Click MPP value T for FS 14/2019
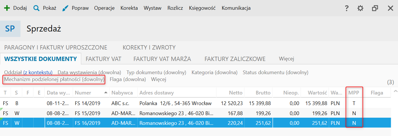This screenshot has height=136, width=398. (x=354, y=103)
